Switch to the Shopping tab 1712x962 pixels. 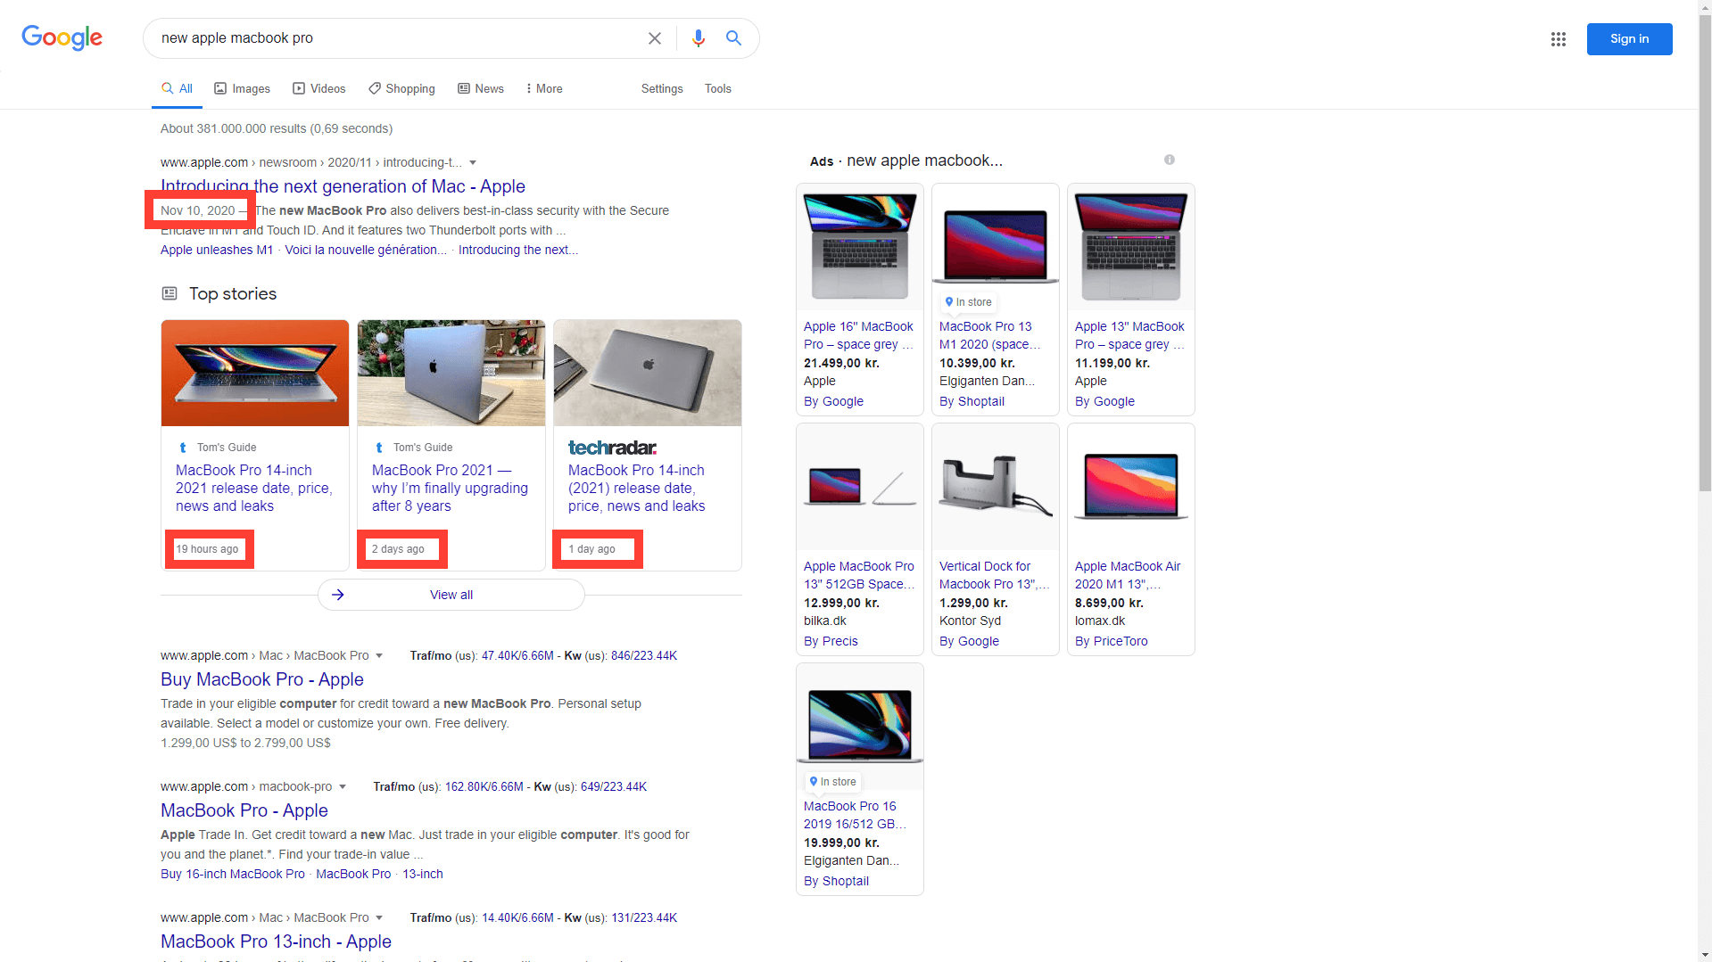click(x=401, y=88)
